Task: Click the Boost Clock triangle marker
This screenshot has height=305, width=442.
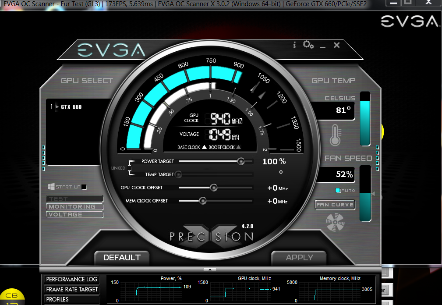Action: click(x=238, y=147)
